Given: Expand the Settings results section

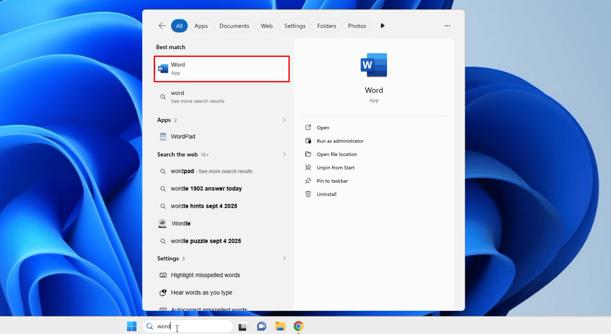Looking at the screenshot, I should point(284,259).
